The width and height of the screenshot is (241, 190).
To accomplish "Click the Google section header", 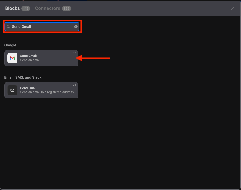I will tap(10, 45).
